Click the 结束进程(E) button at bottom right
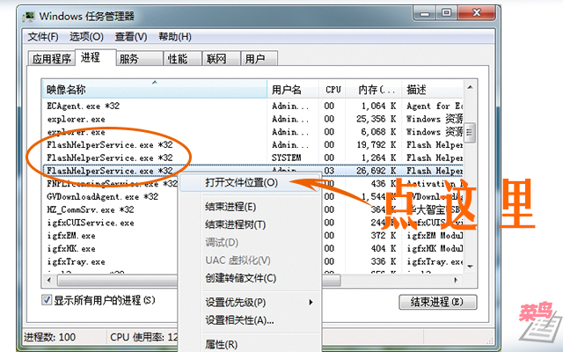This screenshot has height=352, width=563. 438,302
